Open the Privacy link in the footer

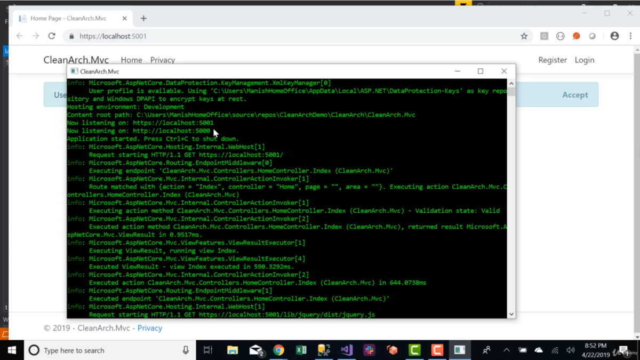point(150,328)
